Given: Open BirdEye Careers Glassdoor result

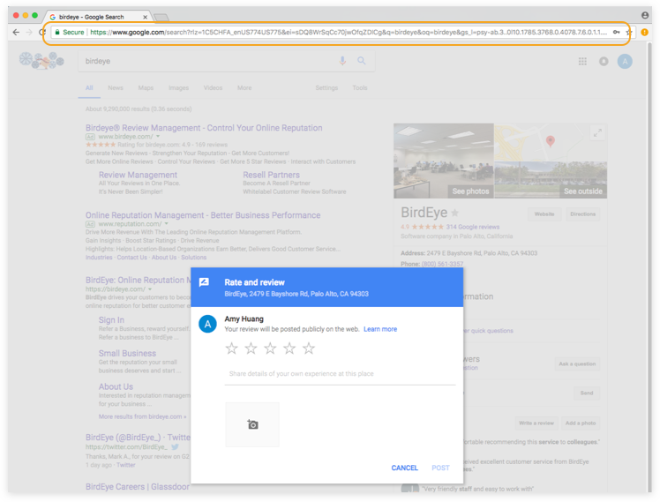Looking at the screenshot, I should (138, 486).
